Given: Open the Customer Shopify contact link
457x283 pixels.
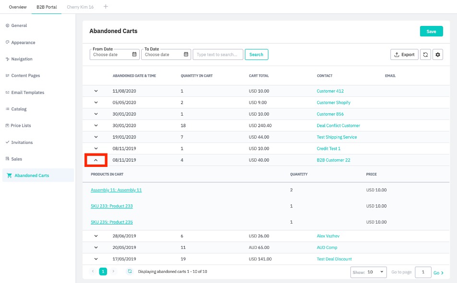Looking at the screenshot, I should (333, 103).
